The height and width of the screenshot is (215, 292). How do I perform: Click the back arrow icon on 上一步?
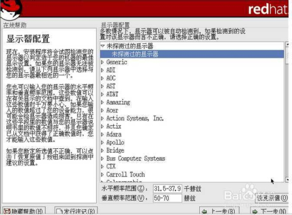[x=204, y=211]
